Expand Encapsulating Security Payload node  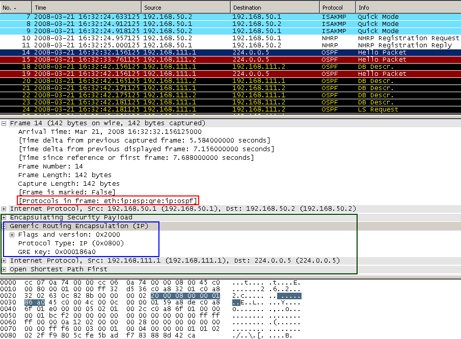coord(5,217)
